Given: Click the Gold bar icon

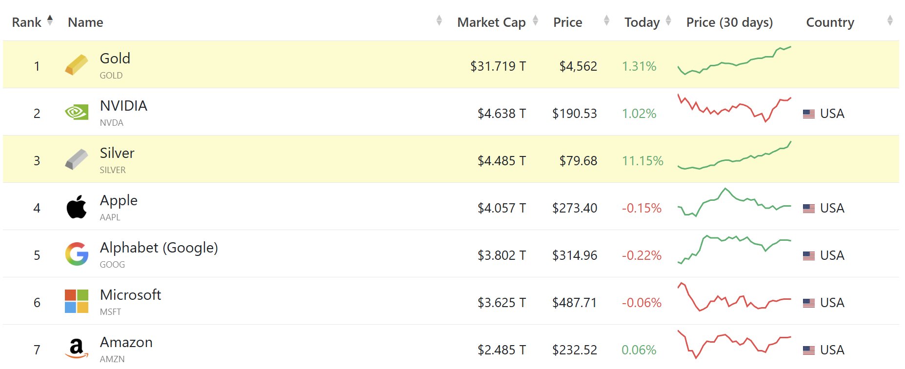Looking at the screenshot, I should [x=76, y=65].
